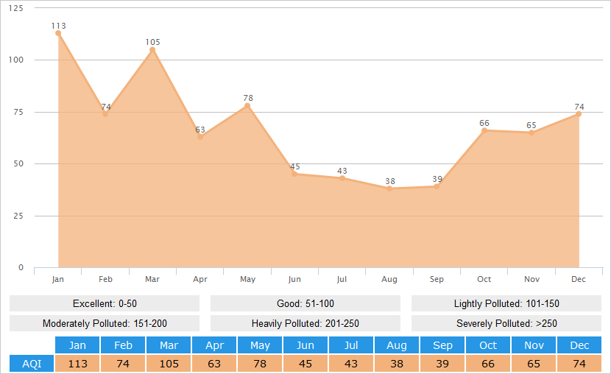Click the Oct table header cell

click(488, 345)
